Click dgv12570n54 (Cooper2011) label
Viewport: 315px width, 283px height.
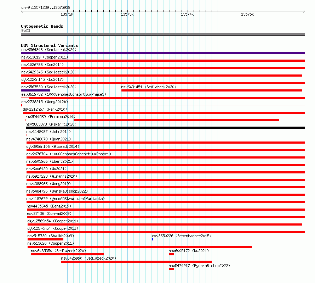[x=53, y=228]
